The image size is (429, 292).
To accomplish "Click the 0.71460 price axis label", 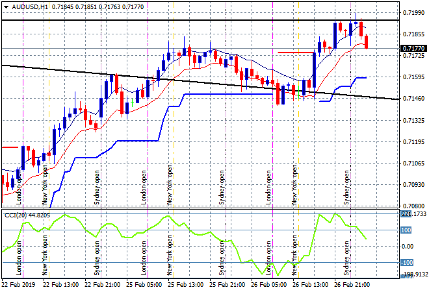I will coord(413,99).
